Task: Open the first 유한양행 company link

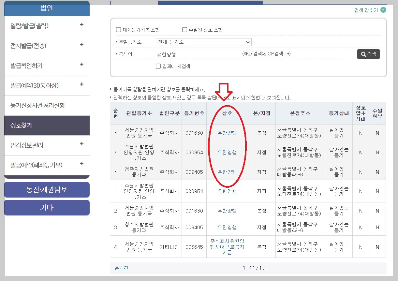Action: tap(227, 133)
